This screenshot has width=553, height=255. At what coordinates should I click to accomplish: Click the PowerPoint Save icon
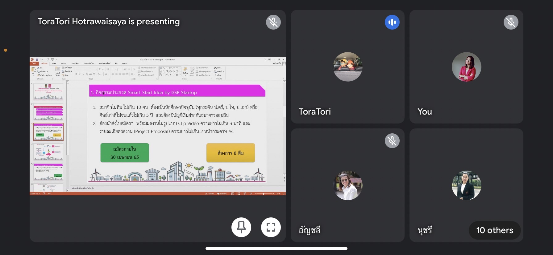37,59
